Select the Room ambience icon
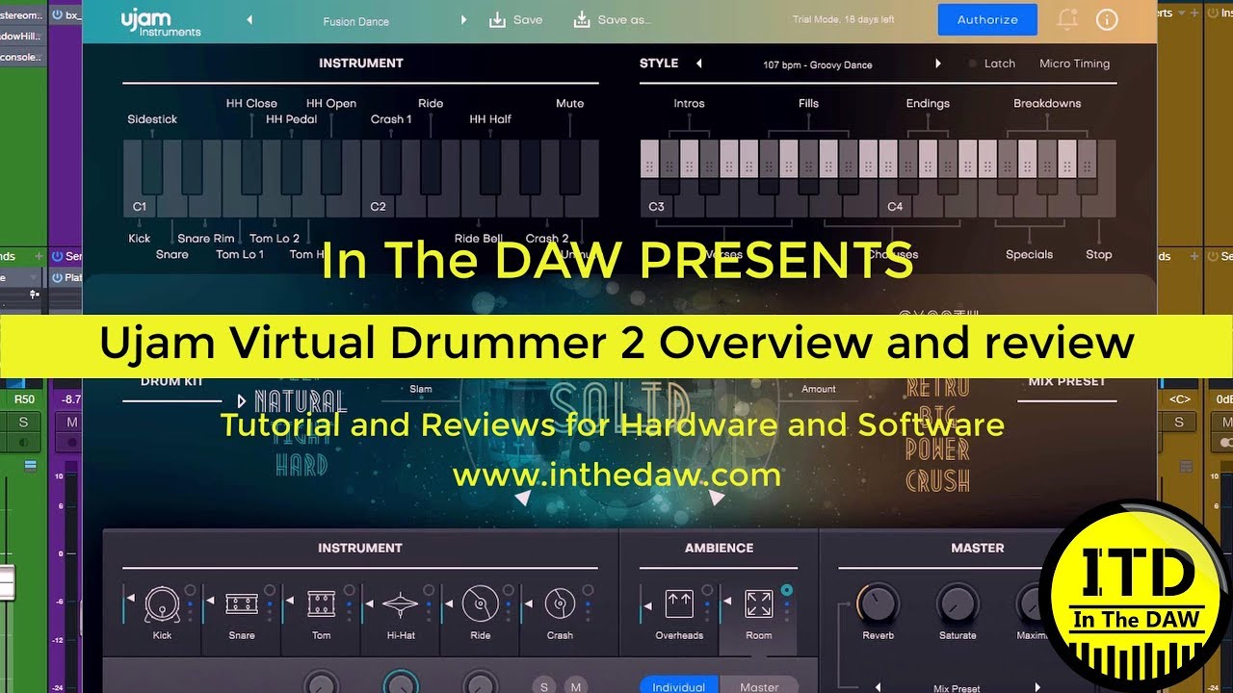Image resolution: width=1233 pixels, height=693 pixels. 759,604
